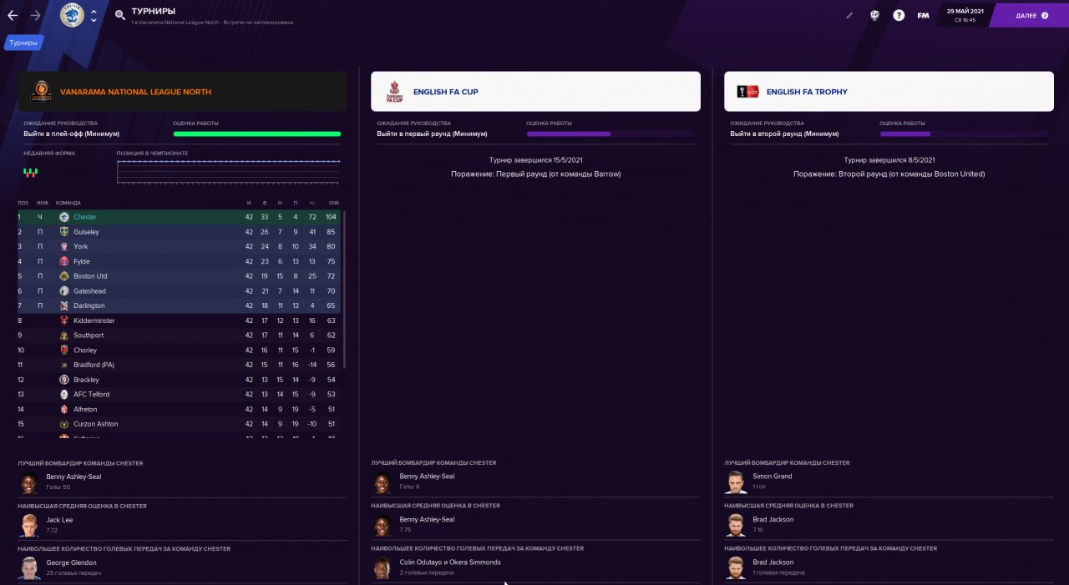This screenshot has width=1069, height=585.
Task: Go forward with the right arrow
Action: tap(35, 15)
